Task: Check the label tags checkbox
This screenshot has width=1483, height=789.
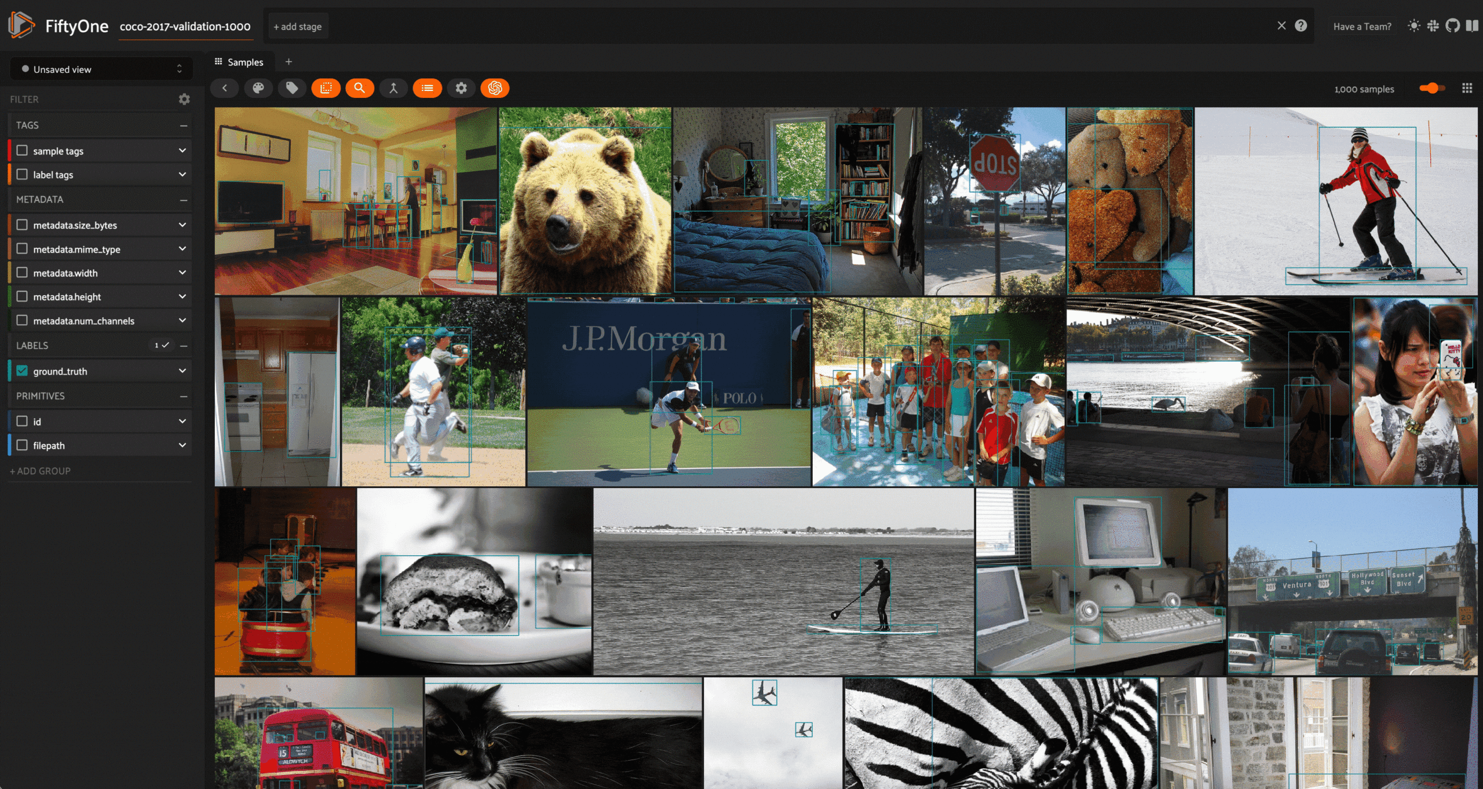Action: 22,174
